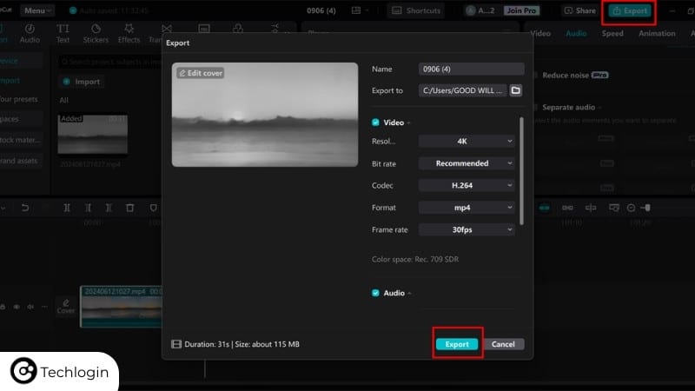Open the Menu in title bar

[x=37, y=11]
